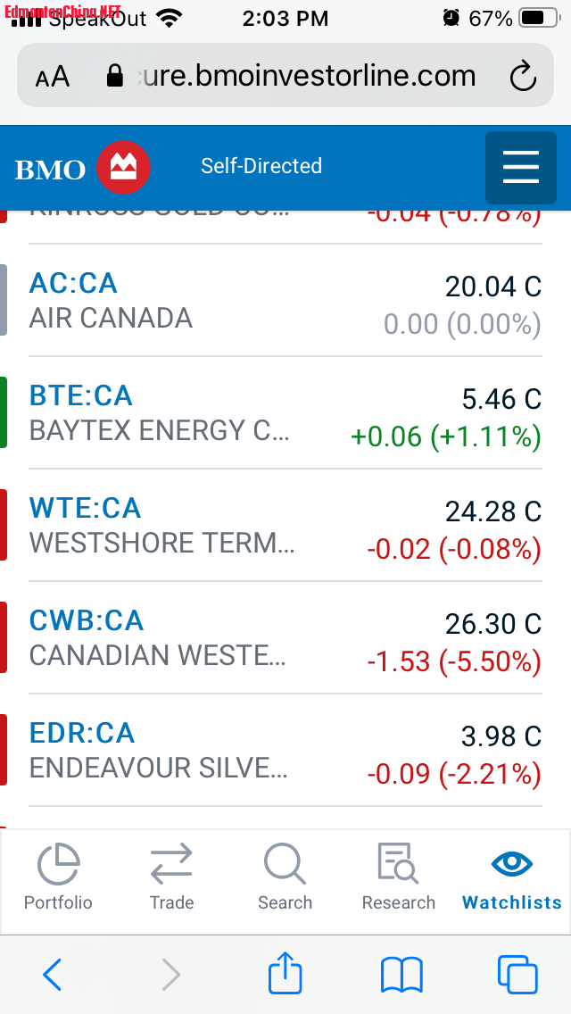This screenshot has width=571, height=1014.
Task: Open the hamburger menu button
Action: [x=521, y=167]
